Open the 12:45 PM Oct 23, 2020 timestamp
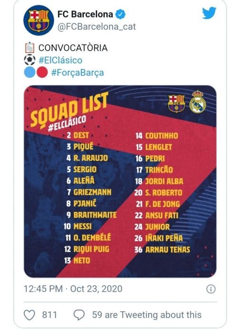Screen dimensions: 236x332 [x=73, y=289]
